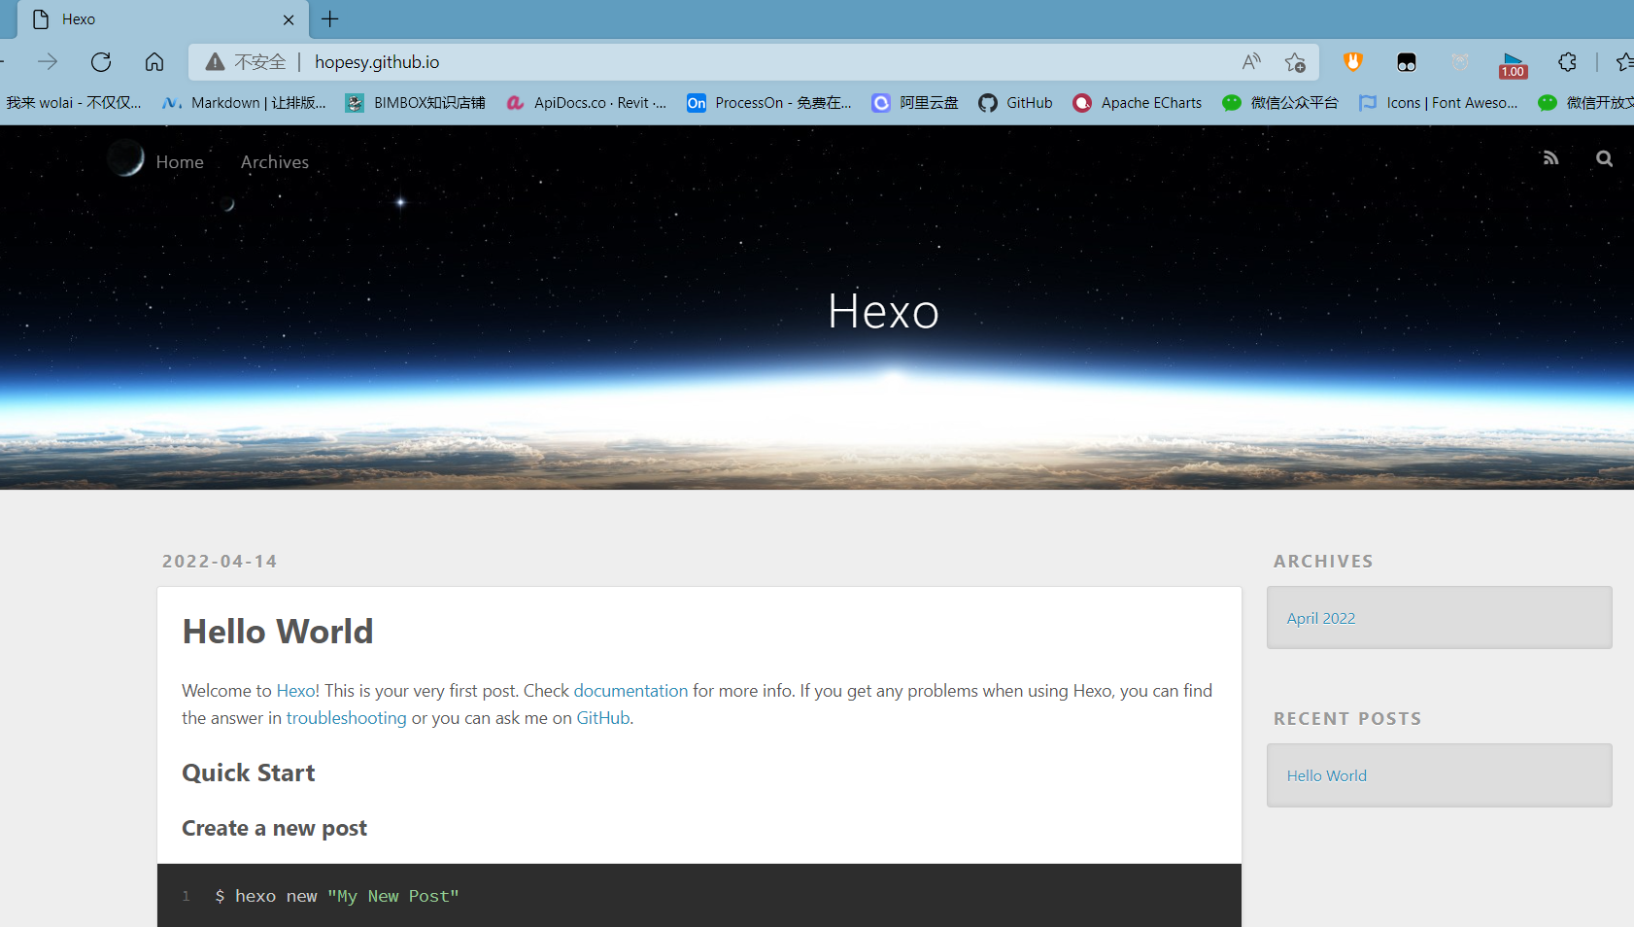Click the ARCHIVES sidebar heading
Screen dimensions: 1634x927
(x=1323, y=562)
